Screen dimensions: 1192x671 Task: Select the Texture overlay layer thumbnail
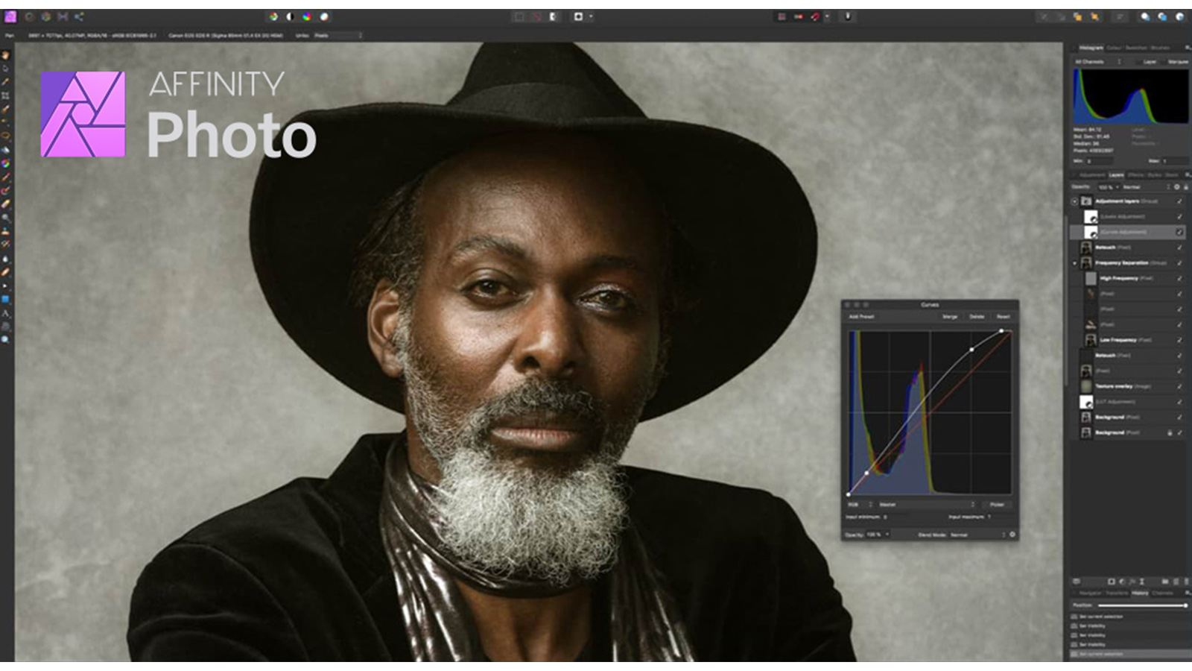1086,386
